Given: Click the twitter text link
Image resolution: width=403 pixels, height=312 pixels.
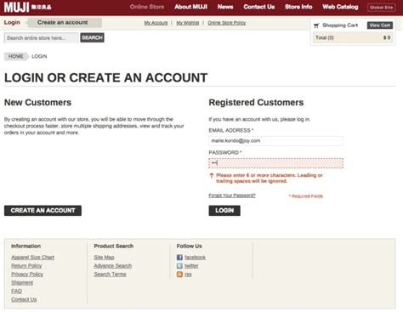Looking at the screenshot, I should [191, 266].
